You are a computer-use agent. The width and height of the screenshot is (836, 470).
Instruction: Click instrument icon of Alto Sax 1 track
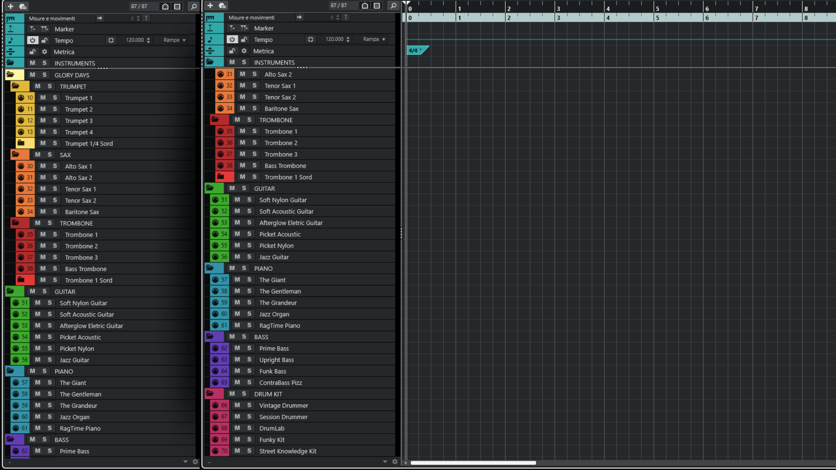[x=20, y=166]
